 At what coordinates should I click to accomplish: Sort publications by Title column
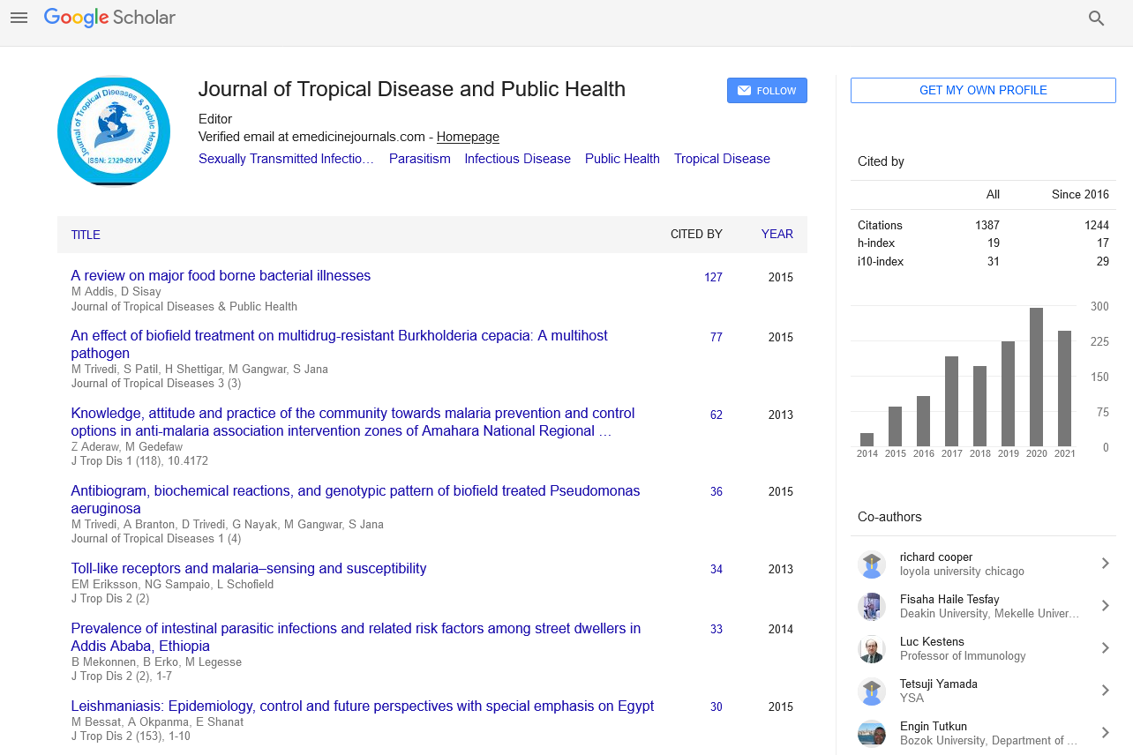coord(86,235)
